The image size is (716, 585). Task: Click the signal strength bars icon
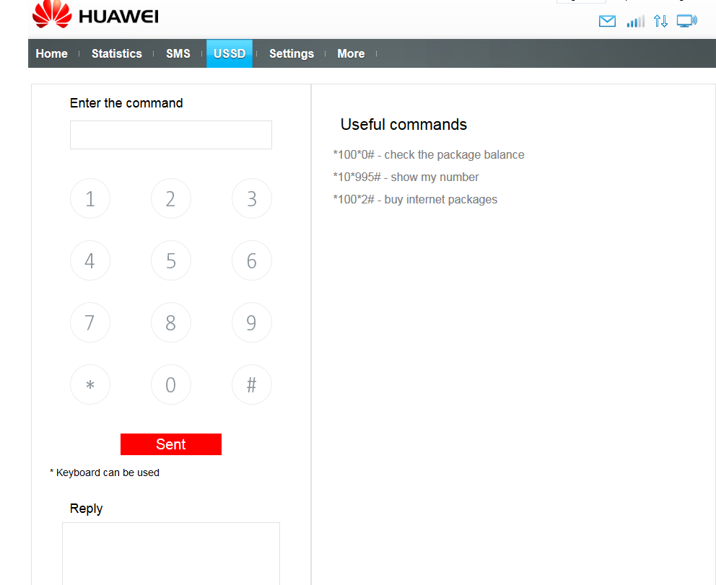(636, 21)
